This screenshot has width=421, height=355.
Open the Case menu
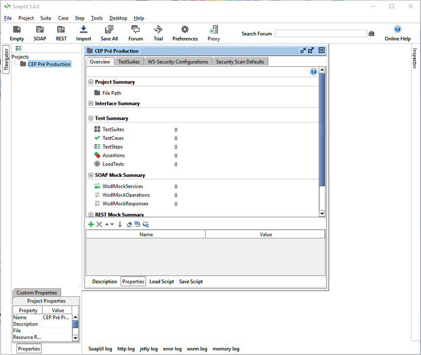click(x=63, y=18)
